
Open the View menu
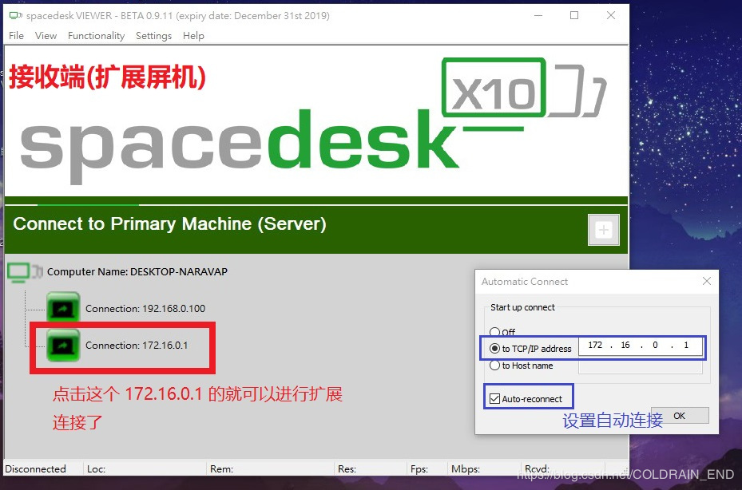[46, 35]
